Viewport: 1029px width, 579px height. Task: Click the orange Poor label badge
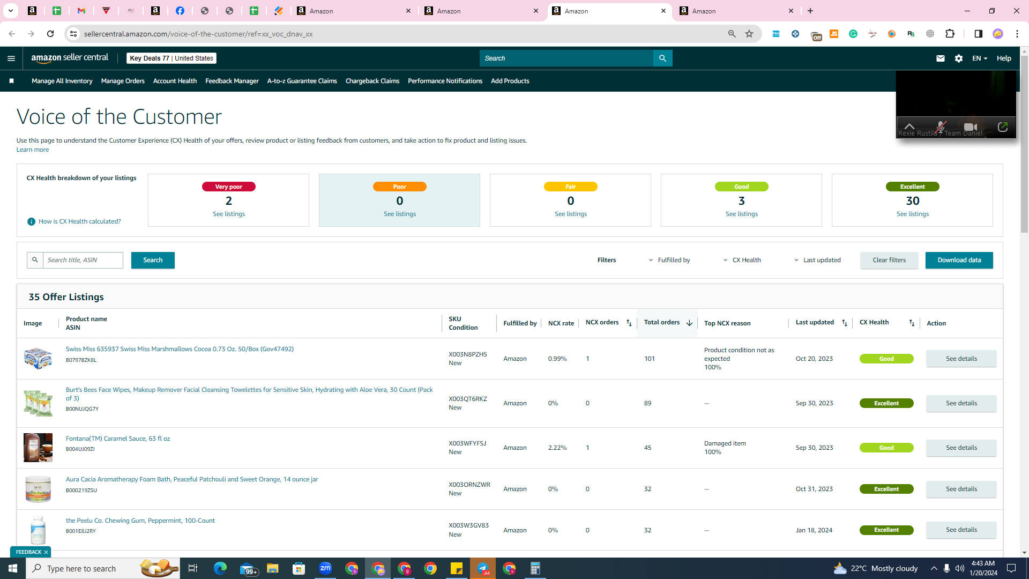[x=400, y=187]
